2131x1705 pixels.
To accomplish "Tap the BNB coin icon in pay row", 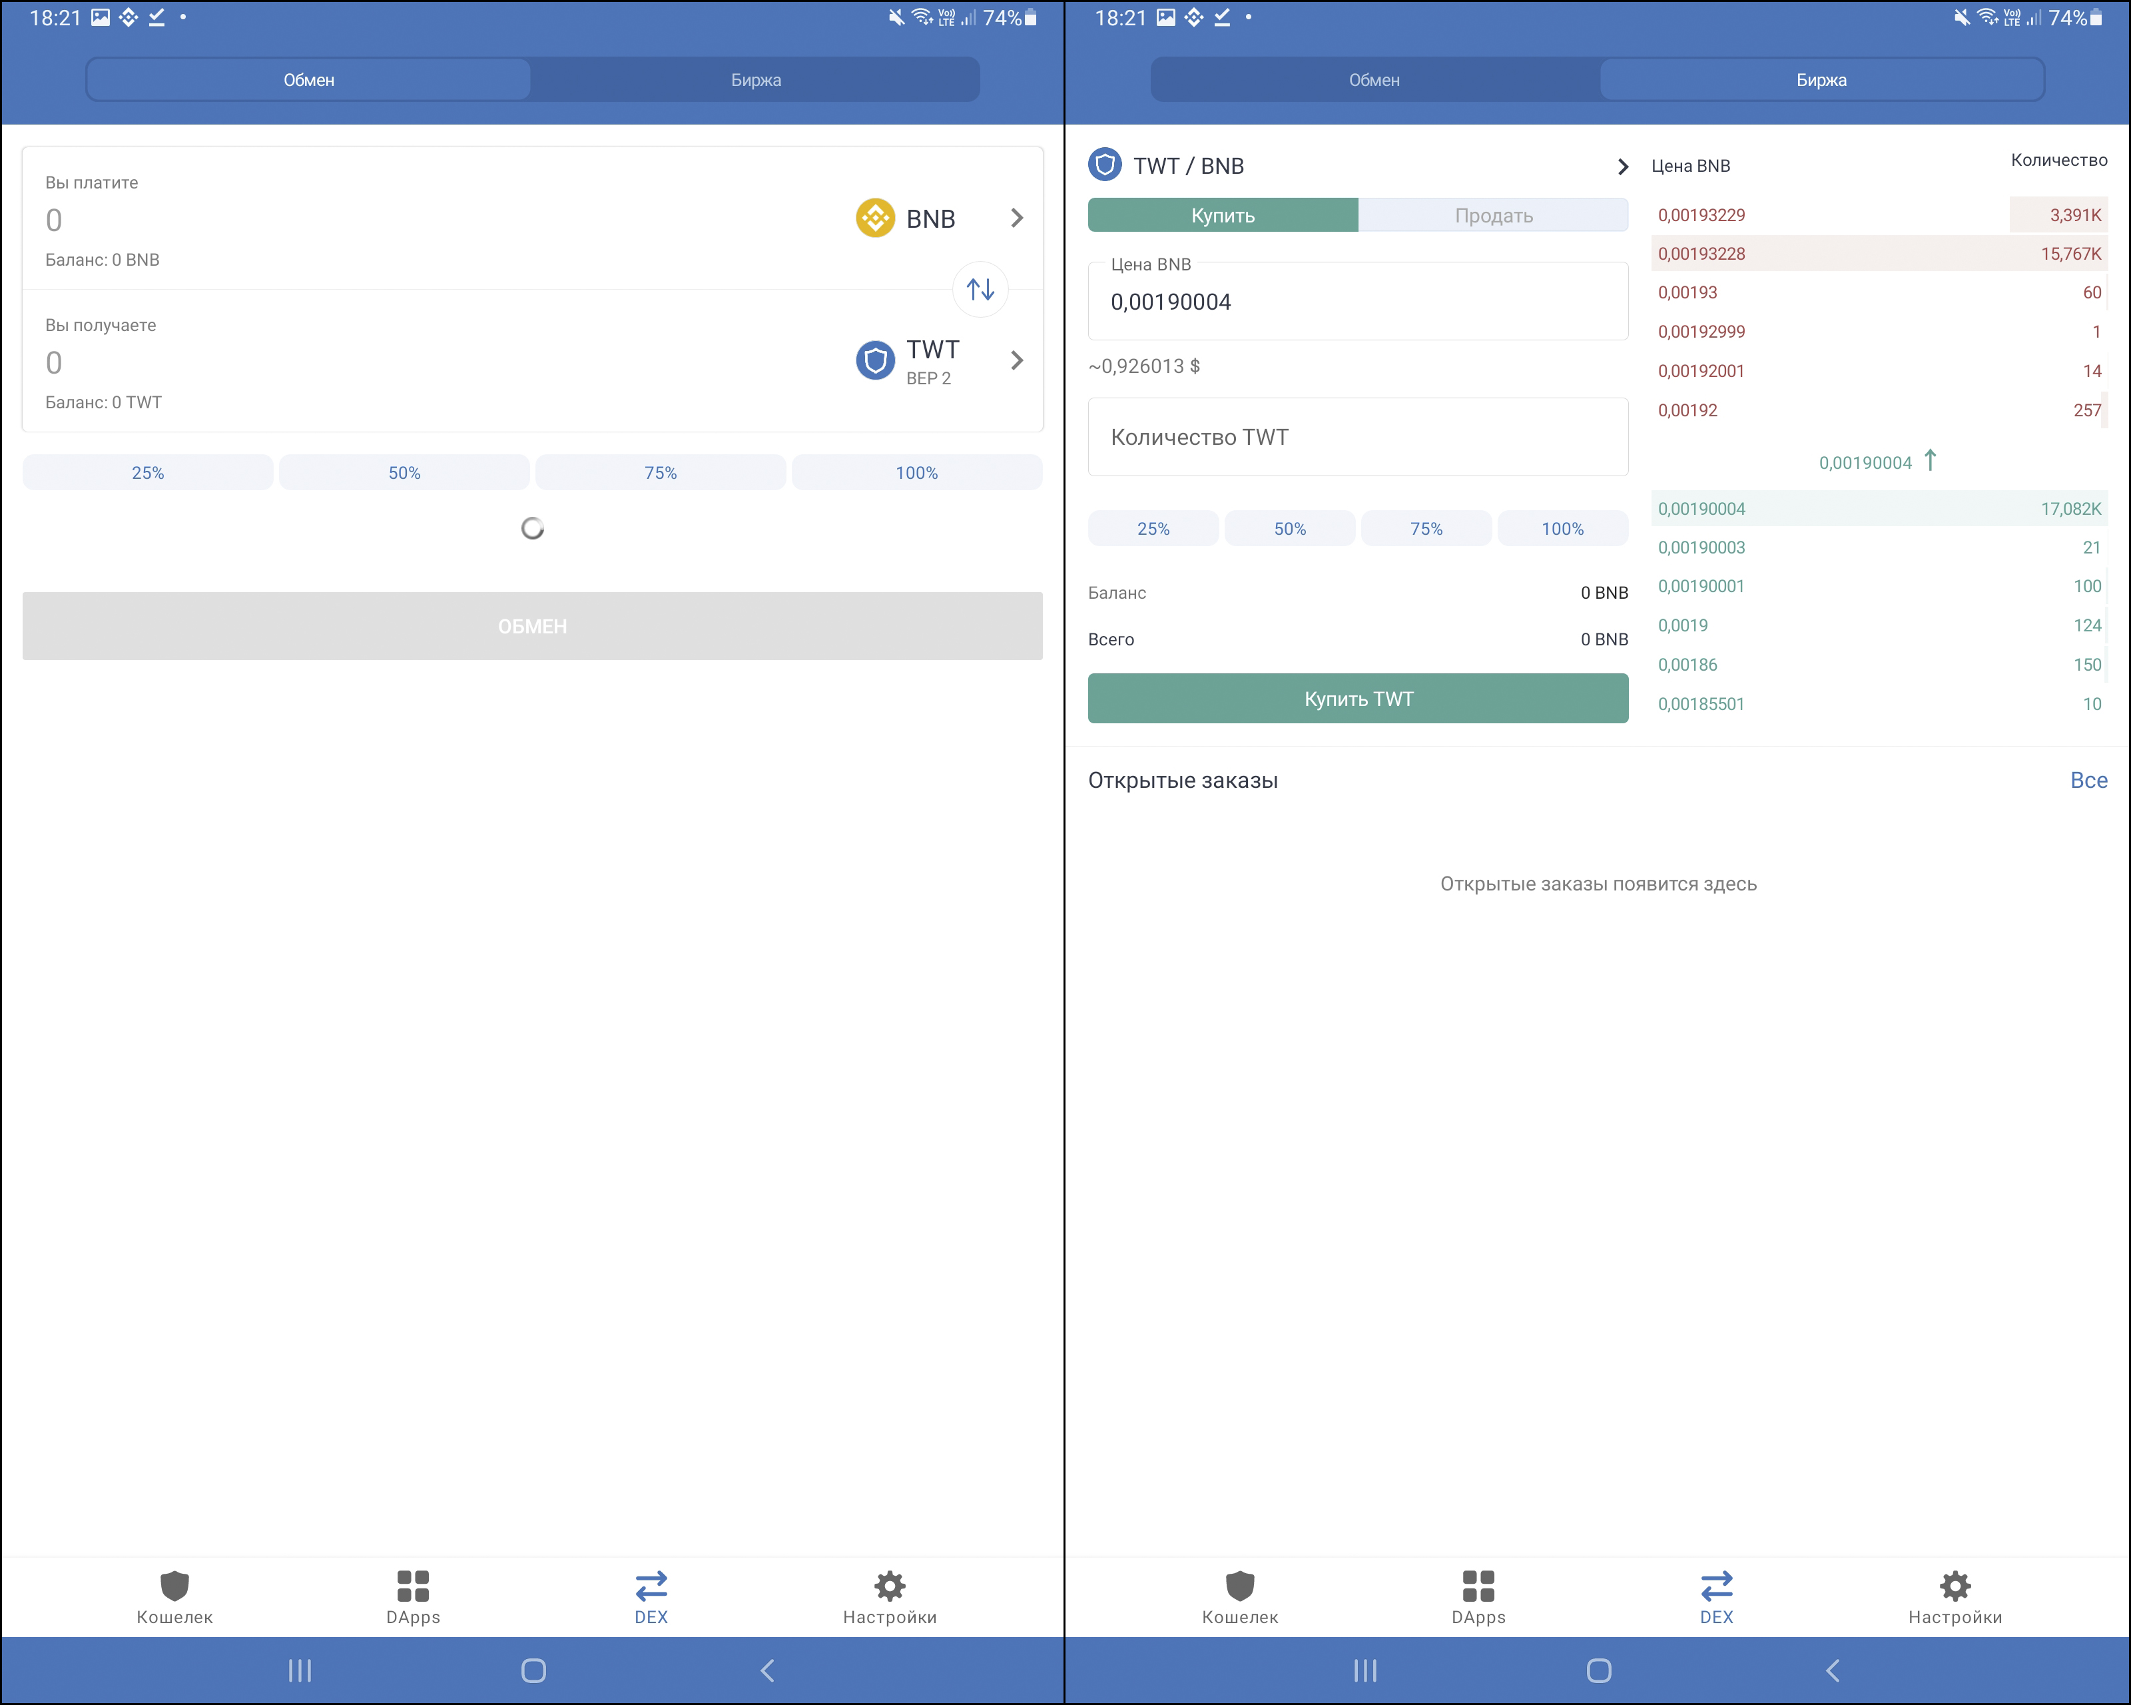I will (875, 218).
